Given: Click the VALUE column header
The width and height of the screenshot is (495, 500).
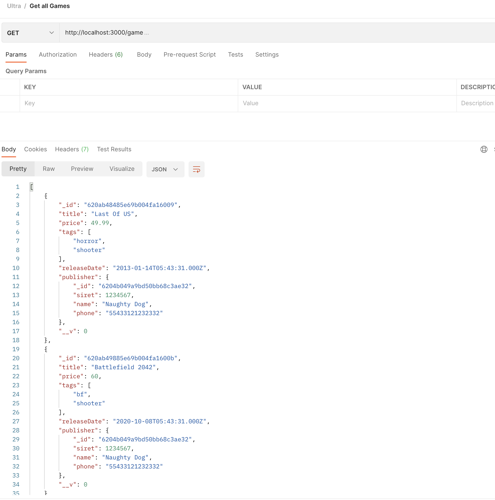Looking at the screenshot, I should click(252, 87).
